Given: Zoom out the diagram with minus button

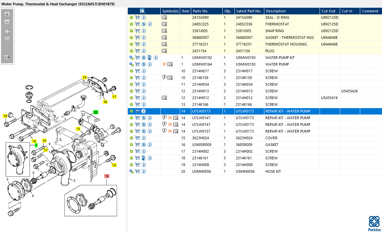Looking at the screenshot, I should (x=7, y=22).
